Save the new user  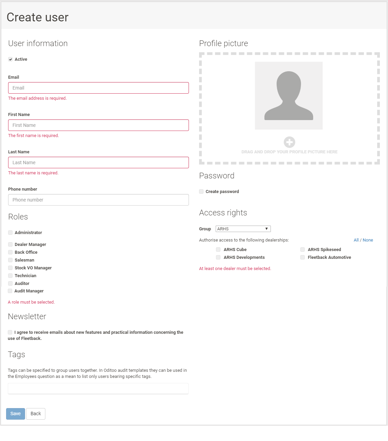15,414
